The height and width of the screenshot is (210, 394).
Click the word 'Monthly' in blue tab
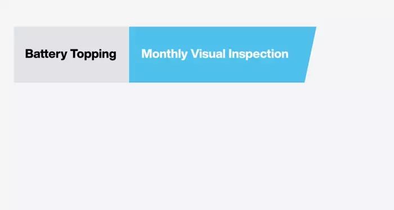164,54
